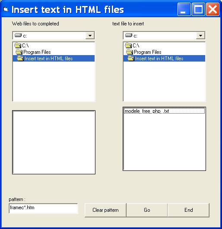Click the application icon in title bar

tap(6, 9)
